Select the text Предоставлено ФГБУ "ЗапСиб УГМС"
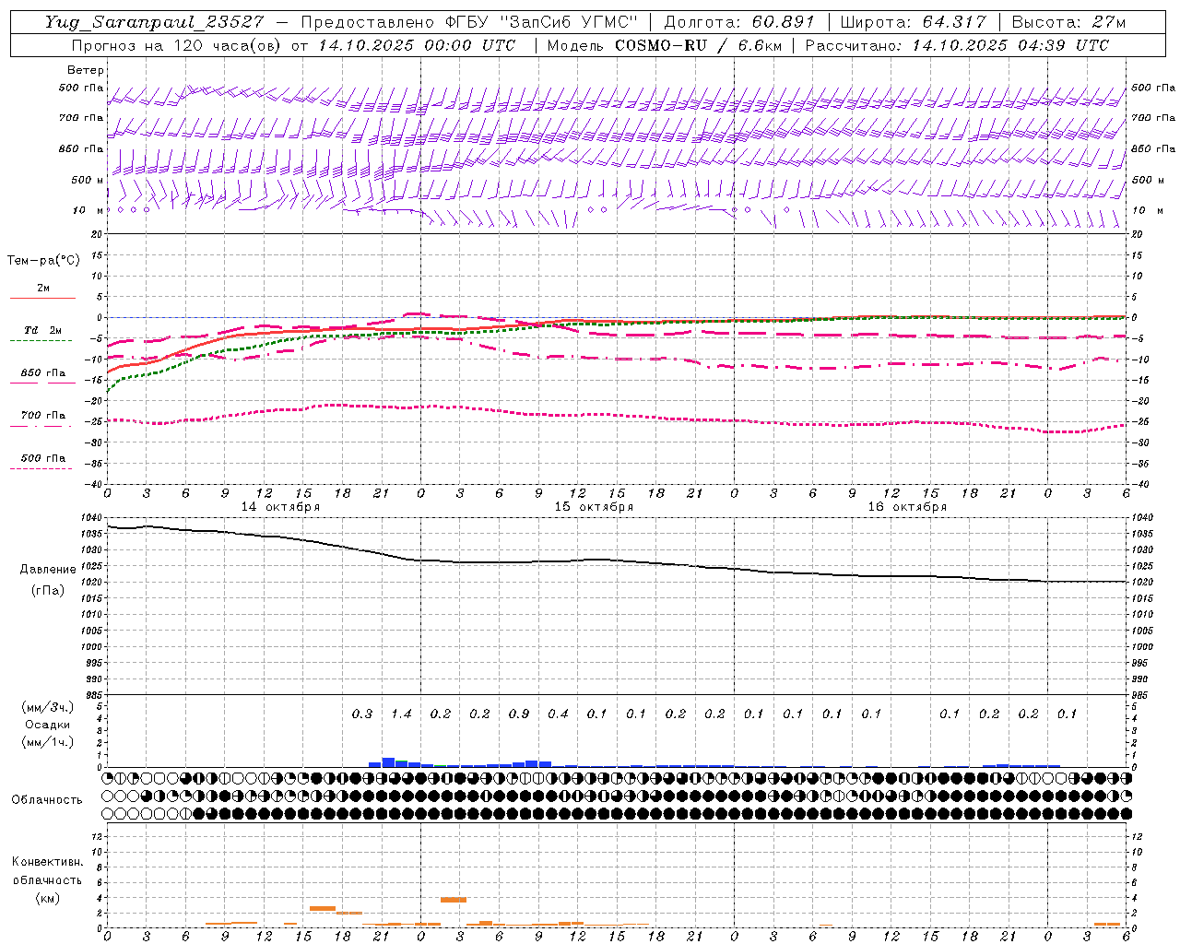Image resolution: width=1180 pixels, height=944 pixels. pos(469,22)
